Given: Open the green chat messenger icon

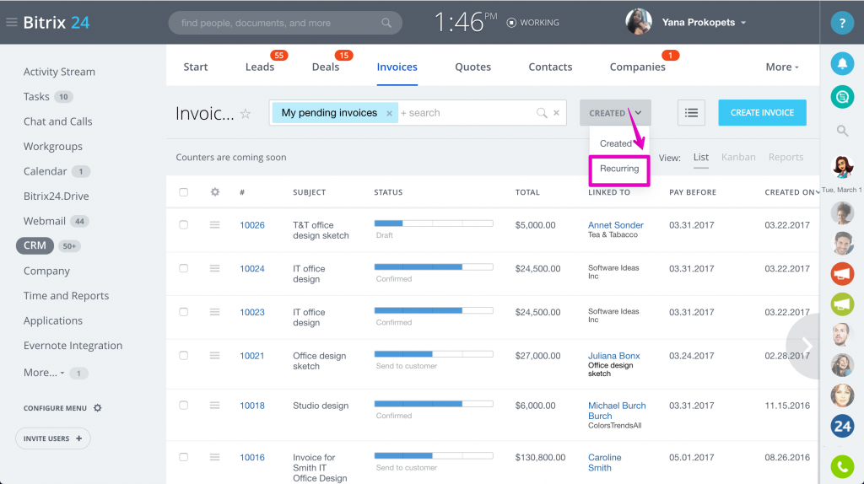Looking at the screenshot, I should pos(842,98).
